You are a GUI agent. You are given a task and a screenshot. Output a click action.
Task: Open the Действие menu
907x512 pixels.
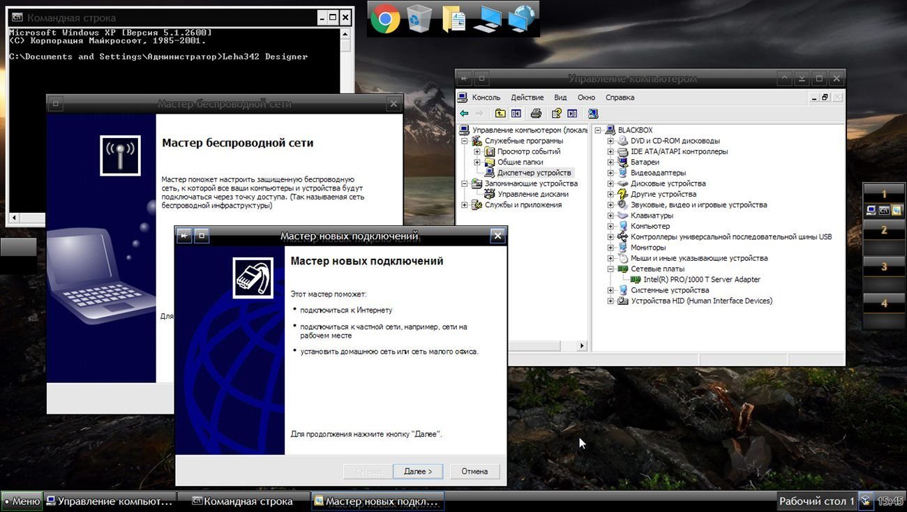(527, 98)
